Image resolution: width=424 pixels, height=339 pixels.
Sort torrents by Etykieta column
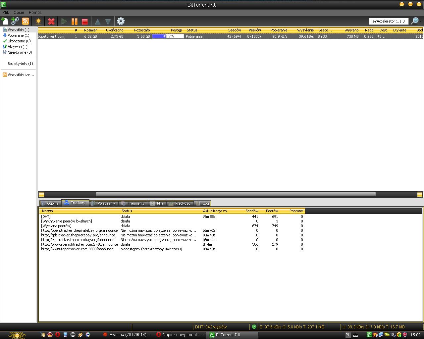pyautogui.click(x=399, y=30)
